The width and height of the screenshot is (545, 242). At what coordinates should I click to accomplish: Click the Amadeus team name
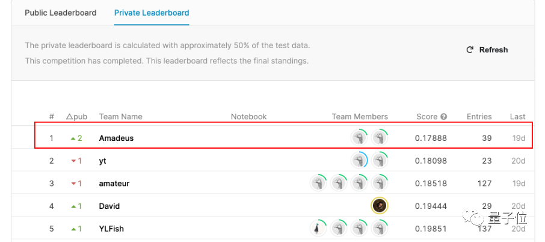(x=116, y=138)
